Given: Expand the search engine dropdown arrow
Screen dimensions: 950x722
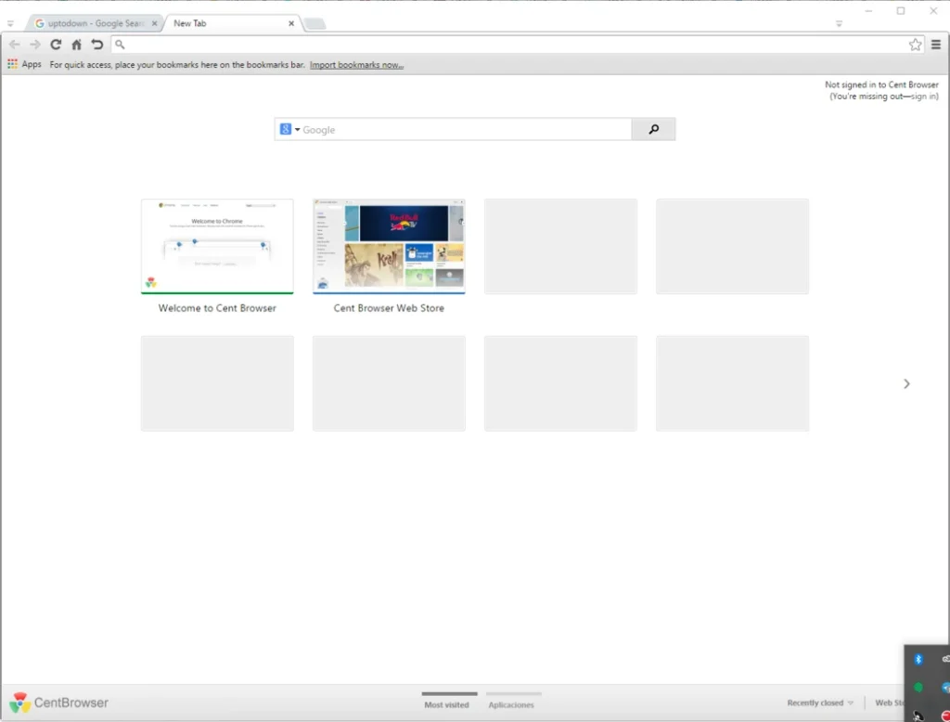Looking at the screenshot, I should pos(297,130).
